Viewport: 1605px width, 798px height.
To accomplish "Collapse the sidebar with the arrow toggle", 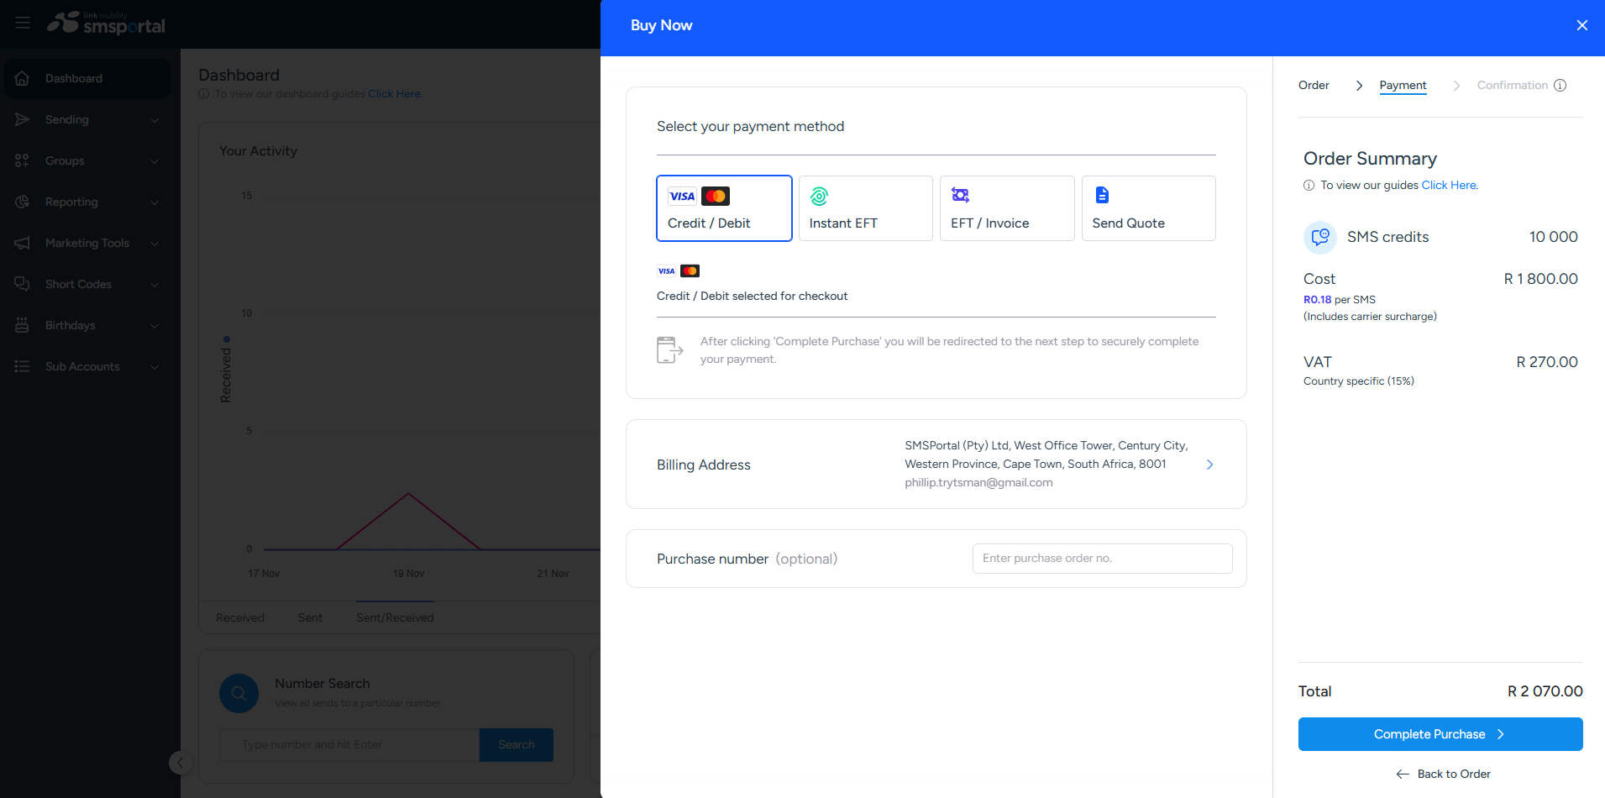I will 180,763.
